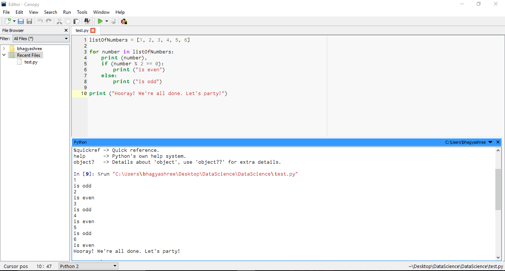The image size is (505, 271).
Task: Open the working directory dropdown in Python pane
Action: point(490,142)
